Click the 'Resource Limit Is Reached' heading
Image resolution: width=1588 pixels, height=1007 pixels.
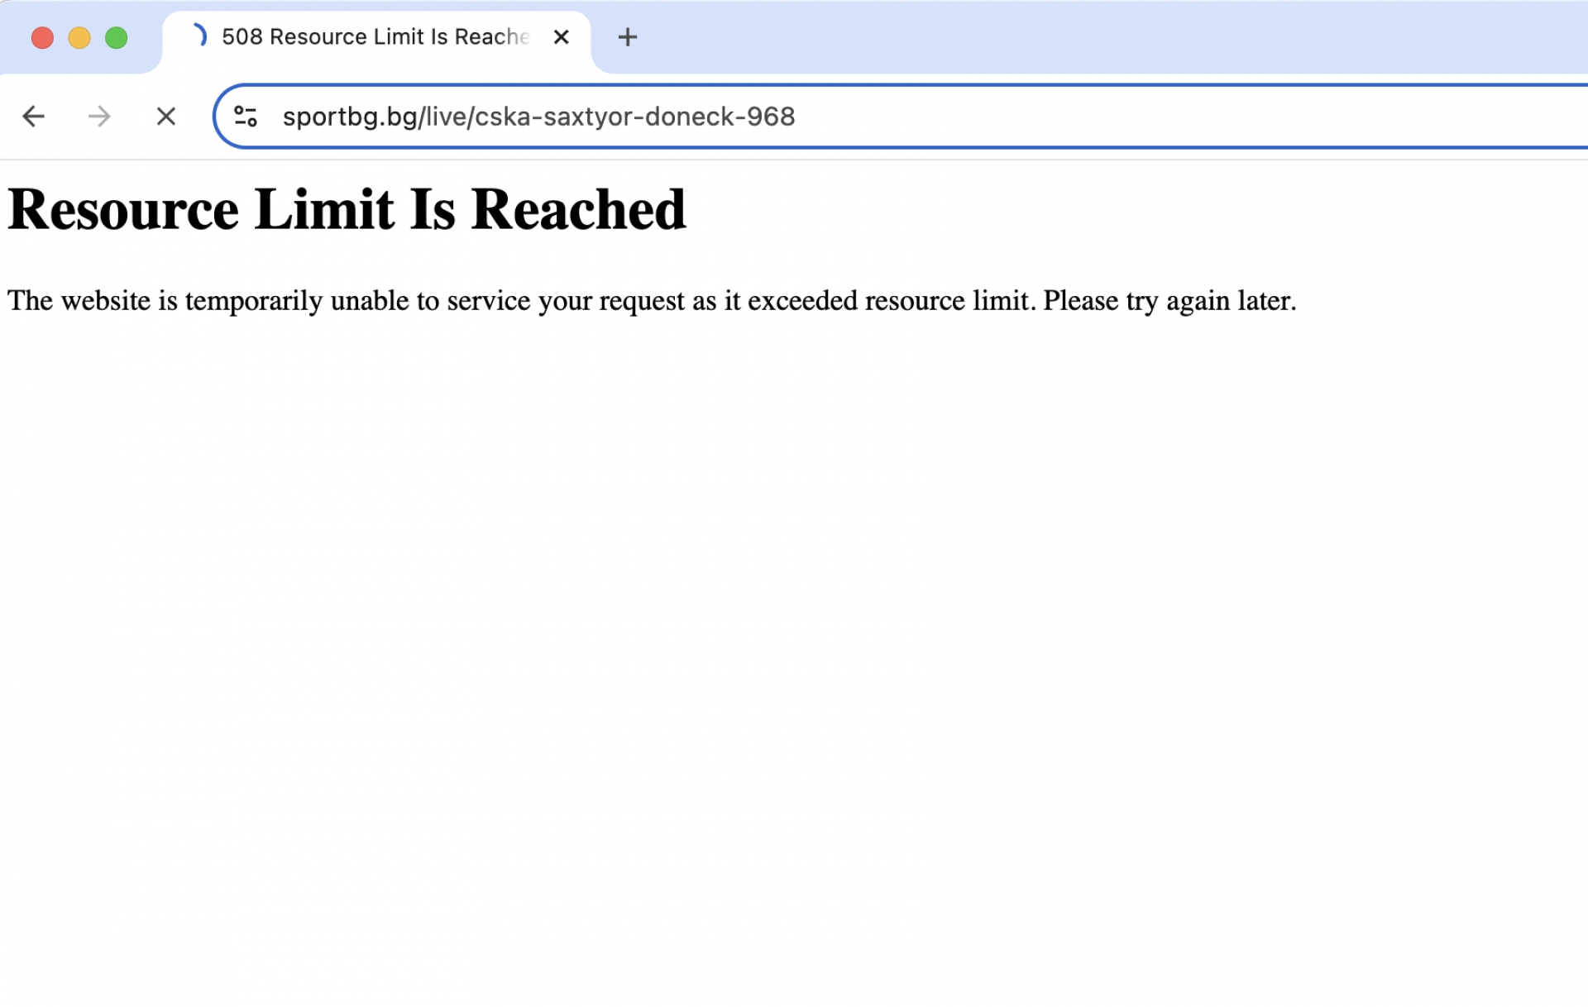[x=347, y=209]
